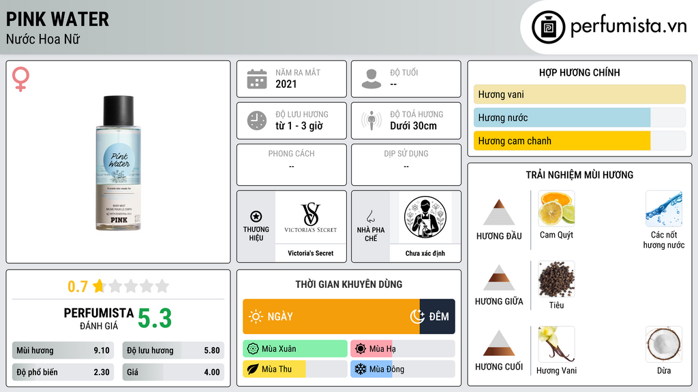Click the user rating value 0.7
This screenshot has width=698, height=392.
tap(78, 287)
